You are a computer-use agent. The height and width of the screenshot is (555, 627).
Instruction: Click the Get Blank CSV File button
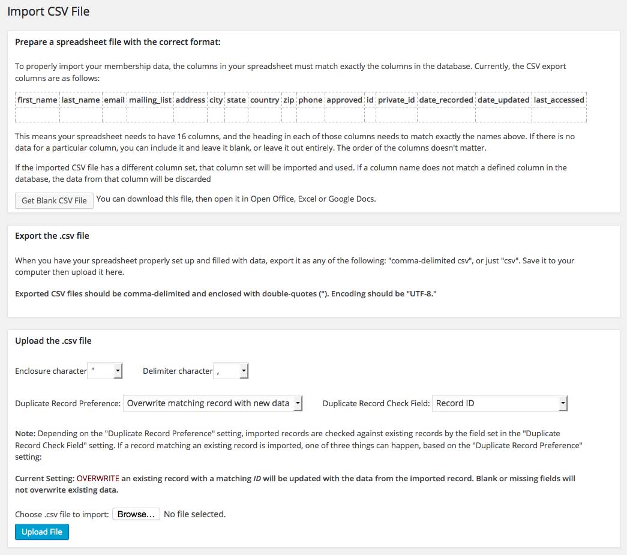[54, 200]
